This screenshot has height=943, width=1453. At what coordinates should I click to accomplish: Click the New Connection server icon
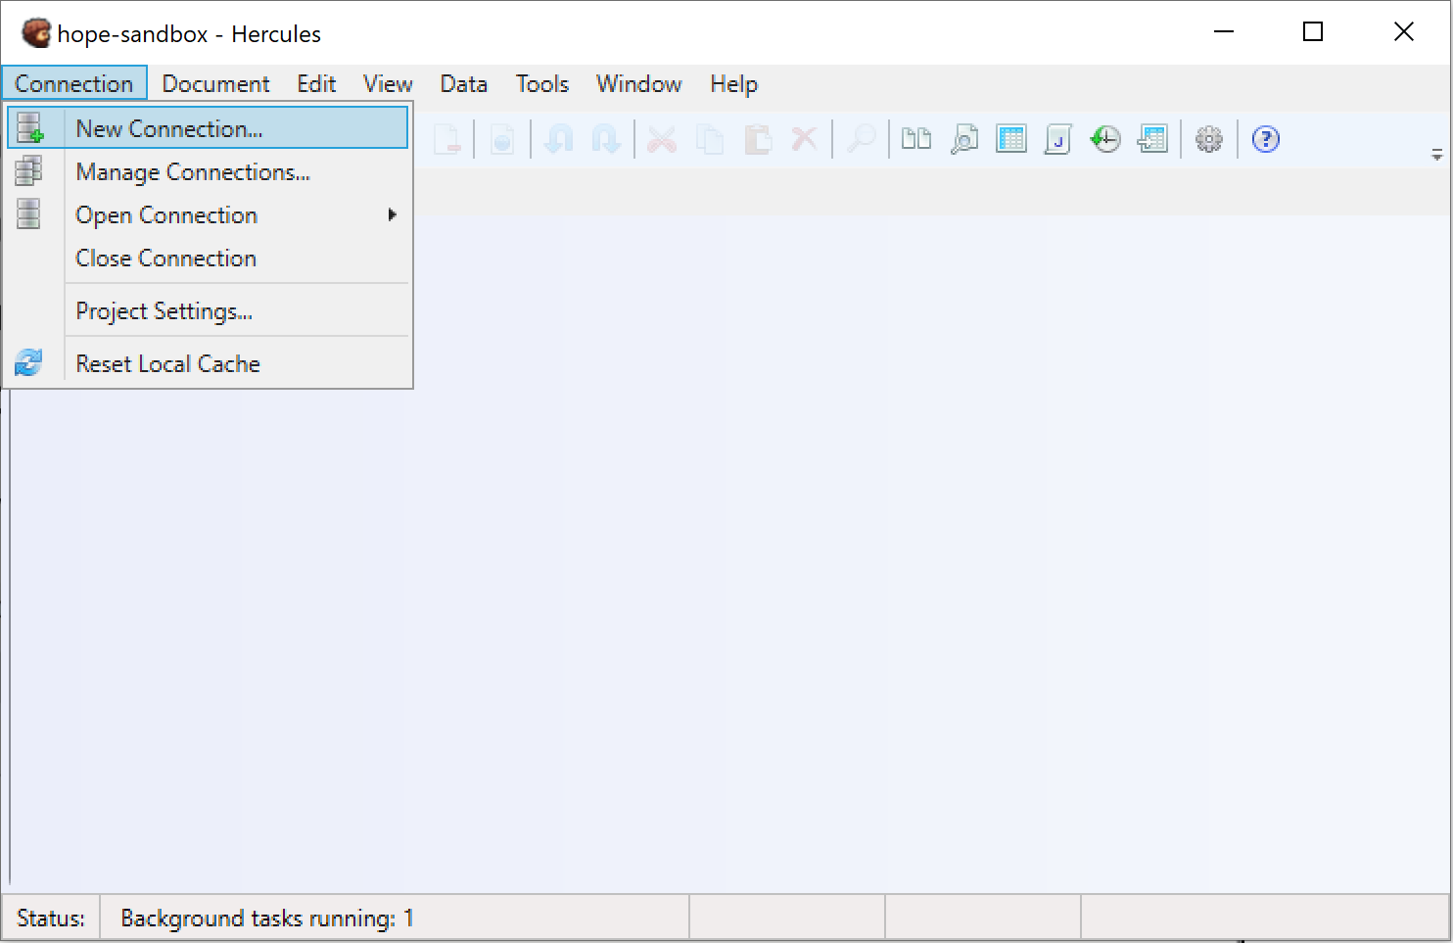tap(30, 128)
